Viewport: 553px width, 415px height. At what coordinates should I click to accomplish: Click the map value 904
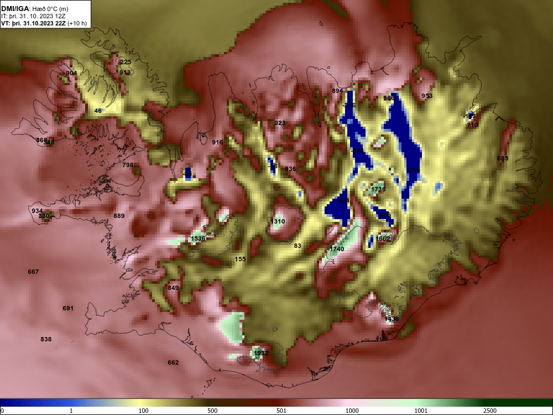point(71,73)
